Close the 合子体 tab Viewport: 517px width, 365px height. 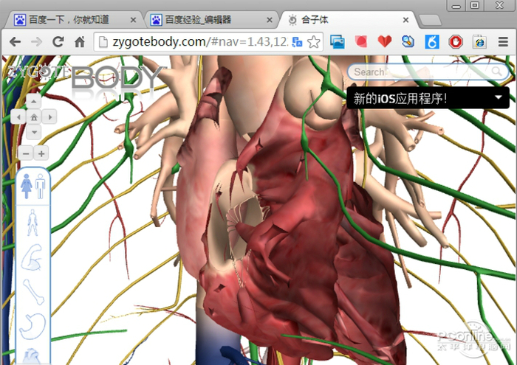406,20
